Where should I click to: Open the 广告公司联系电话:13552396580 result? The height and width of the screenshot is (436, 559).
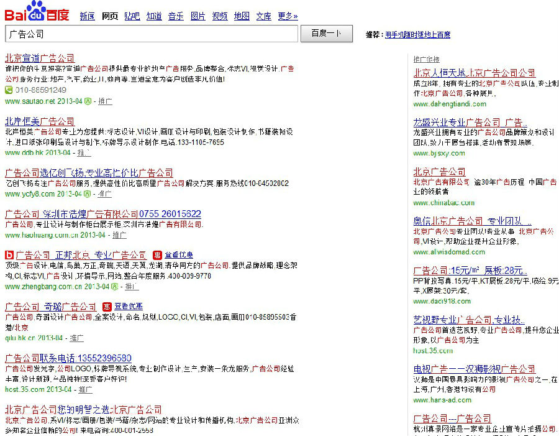pyautogui.click(x=68, y=358)
